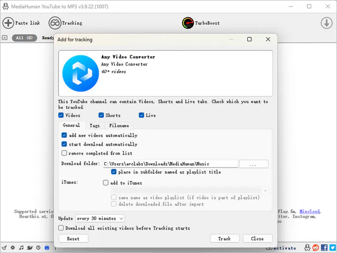
Task: Check same name as video playlist option
Action: point(114,198)
